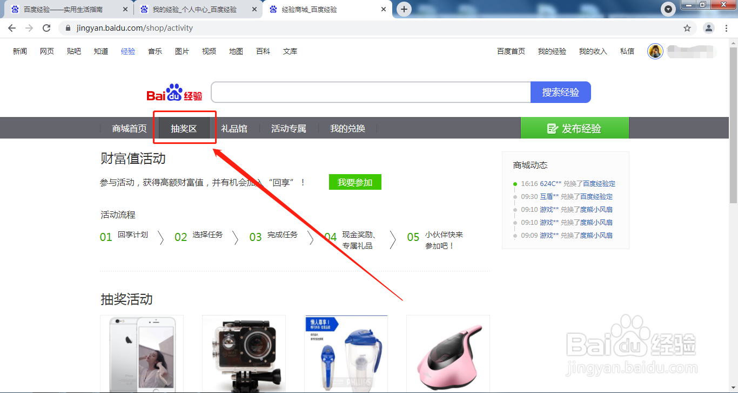Click 度熊小风扇 link at 09:09 entry

click(596, 236)
